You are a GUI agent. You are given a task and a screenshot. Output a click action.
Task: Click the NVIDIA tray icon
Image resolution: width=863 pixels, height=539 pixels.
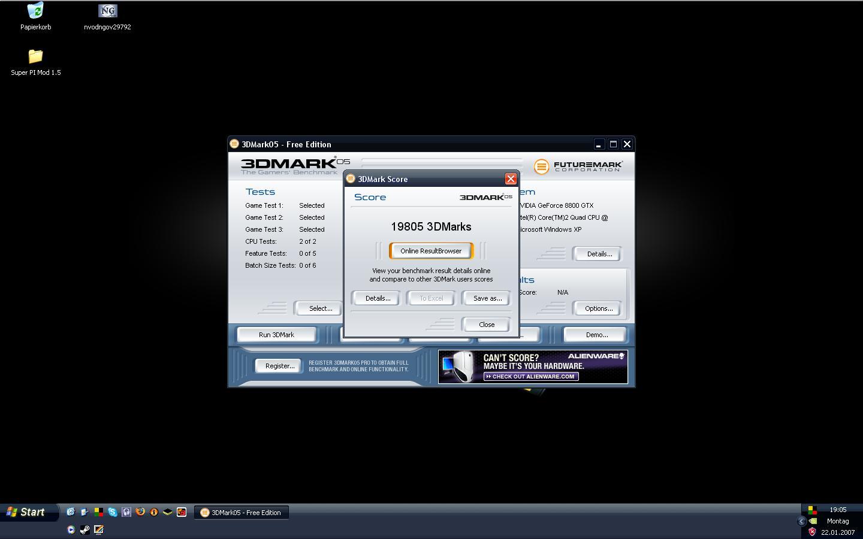click(x=813, y=521)
